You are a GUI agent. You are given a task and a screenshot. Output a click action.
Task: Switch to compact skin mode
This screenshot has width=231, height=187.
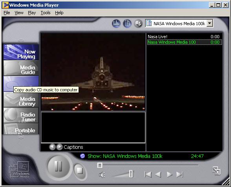(x=216, y=171)
